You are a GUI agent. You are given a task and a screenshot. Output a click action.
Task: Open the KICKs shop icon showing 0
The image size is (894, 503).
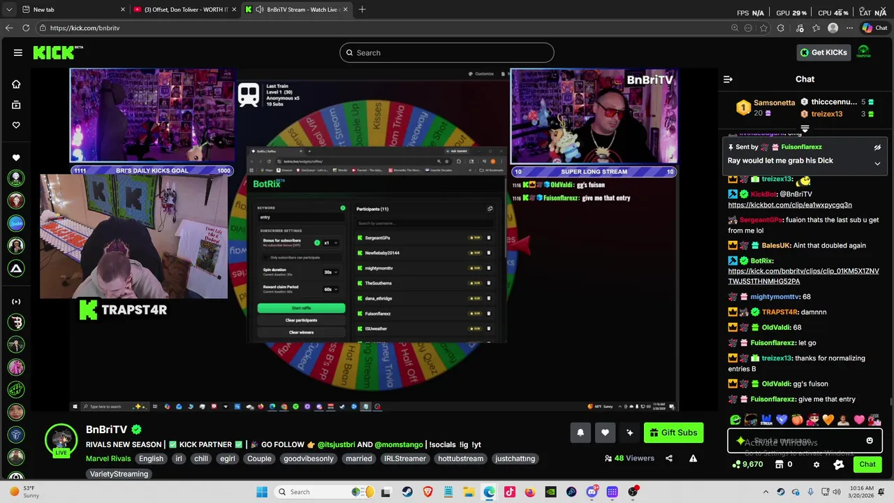783,465
